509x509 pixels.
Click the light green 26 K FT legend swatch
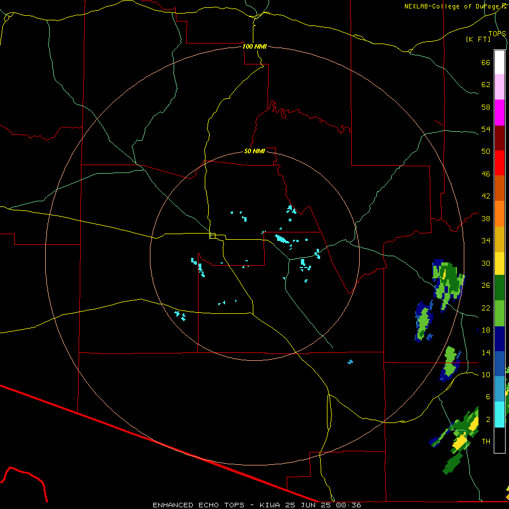[499, 313]
